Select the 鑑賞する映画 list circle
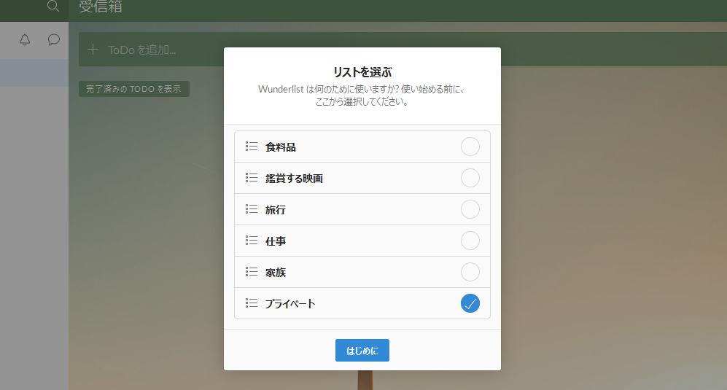 point(470,178)
